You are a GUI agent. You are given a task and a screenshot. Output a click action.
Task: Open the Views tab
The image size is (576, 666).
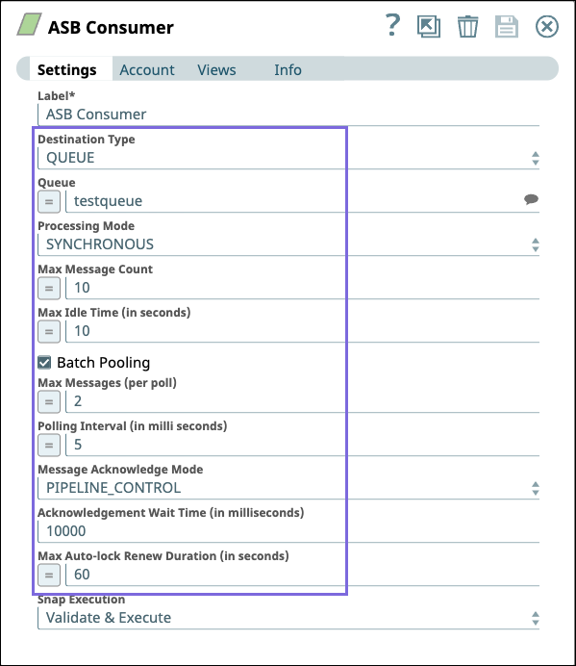pyautogui.click(x=216, y=69)
